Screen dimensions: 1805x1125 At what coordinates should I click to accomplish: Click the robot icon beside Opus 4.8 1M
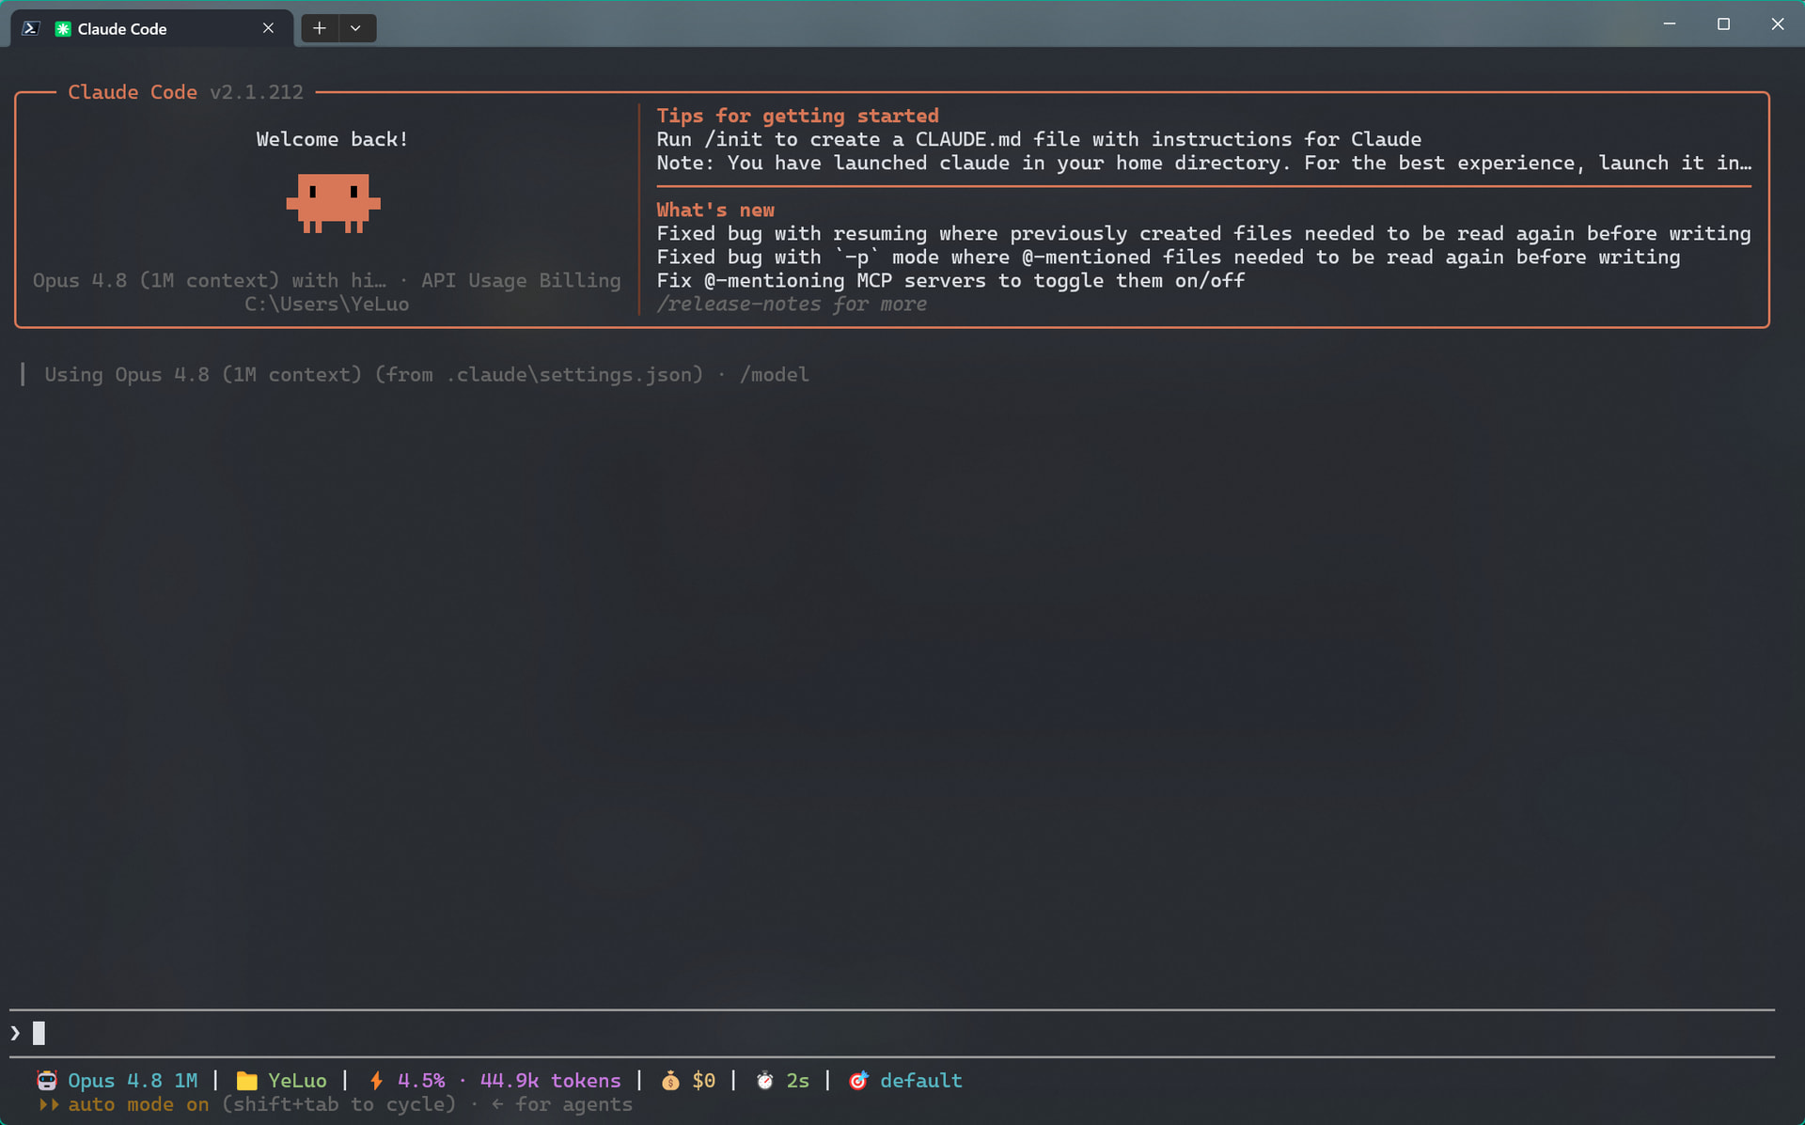(x=47, y=1081)
